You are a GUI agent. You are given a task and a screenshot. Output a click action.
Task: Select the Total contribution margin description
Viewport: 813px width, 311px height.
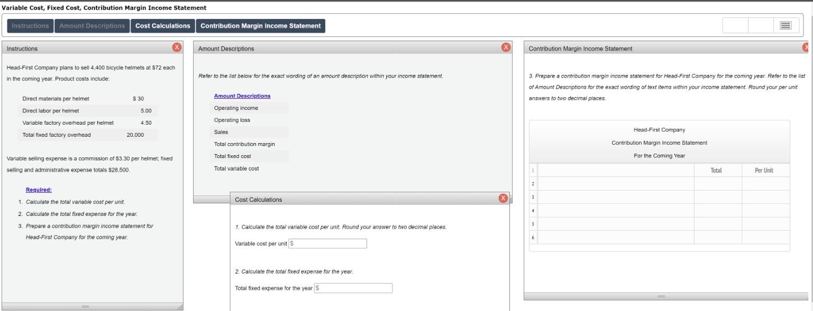coord(243,144)
